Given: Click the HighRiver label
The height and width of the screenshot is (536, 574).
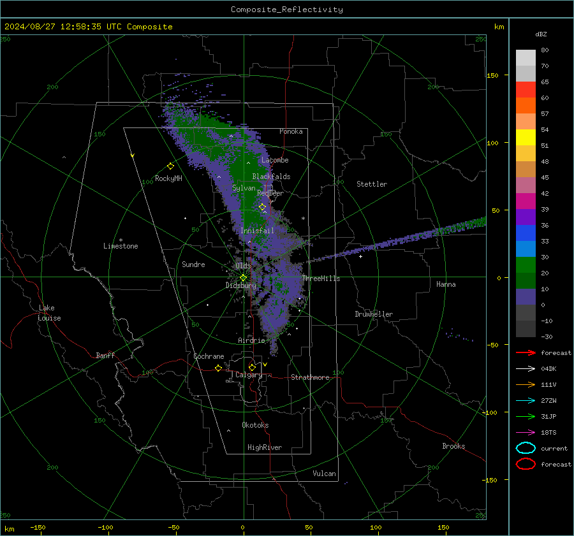Looking at the screenshot, I should 265,447.
